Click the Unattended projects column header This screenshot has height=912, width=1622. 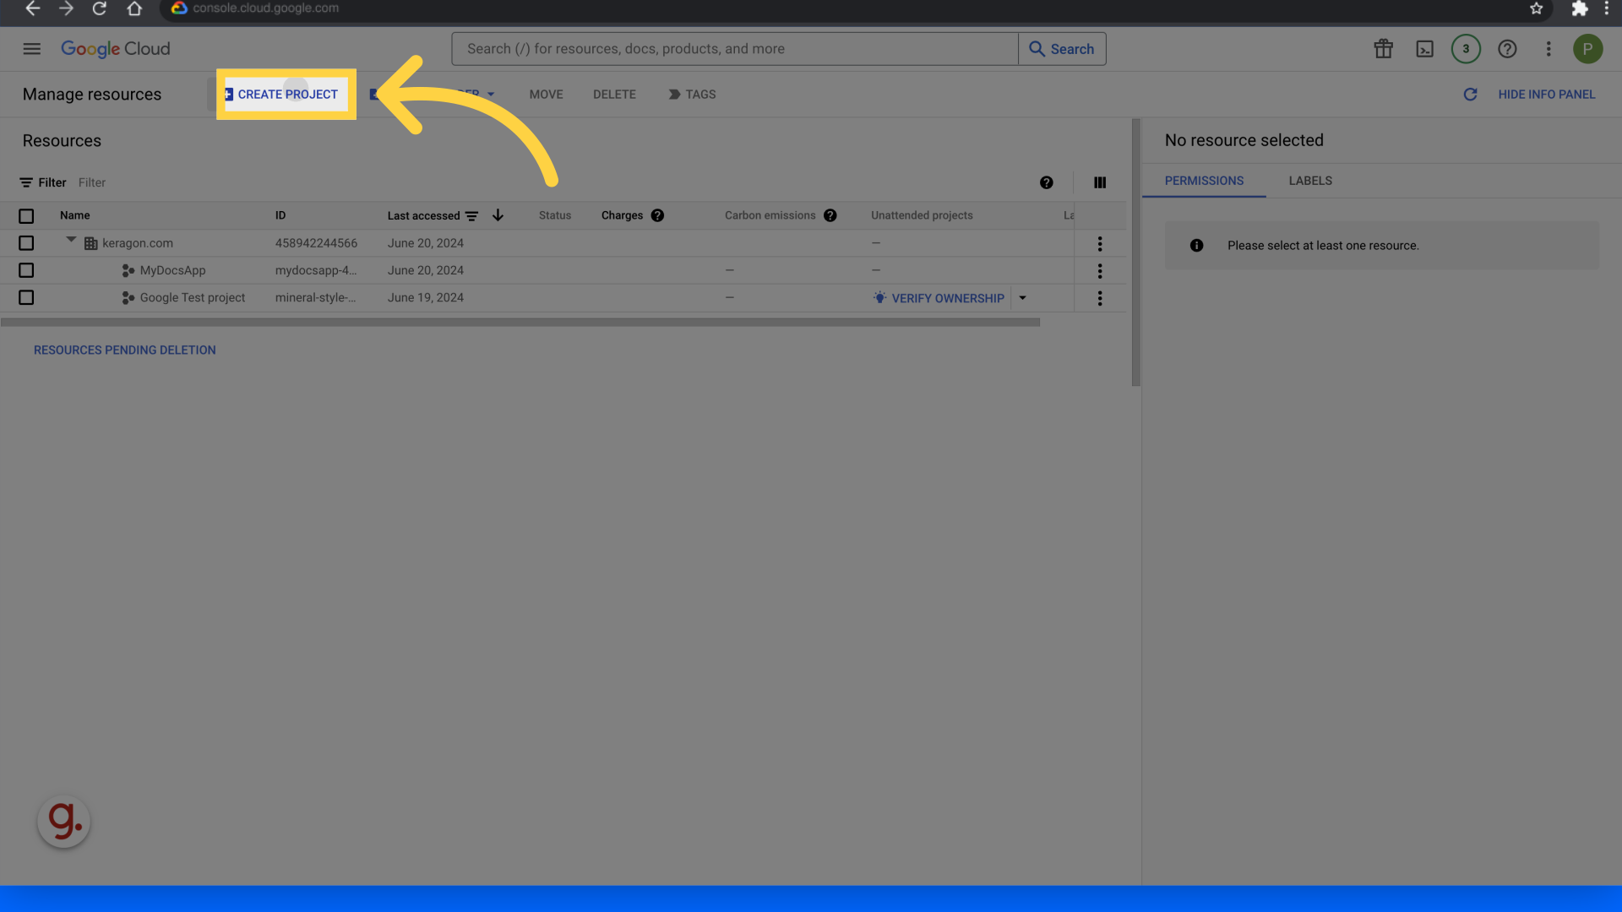click(922, 215)
